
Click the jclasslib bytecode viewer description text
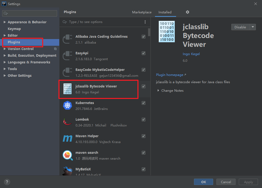point(193,82)
